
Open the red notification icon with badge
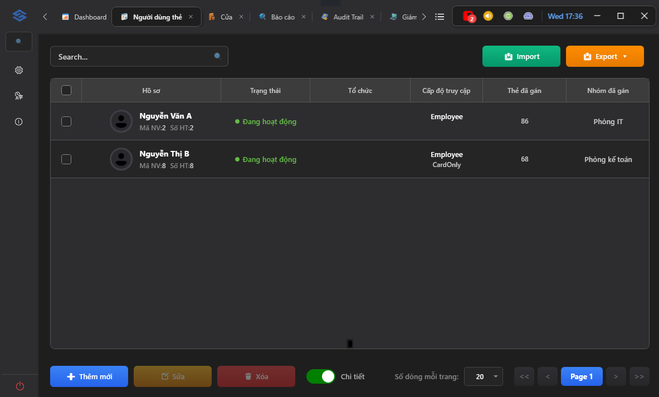click(x=468, y=16)
